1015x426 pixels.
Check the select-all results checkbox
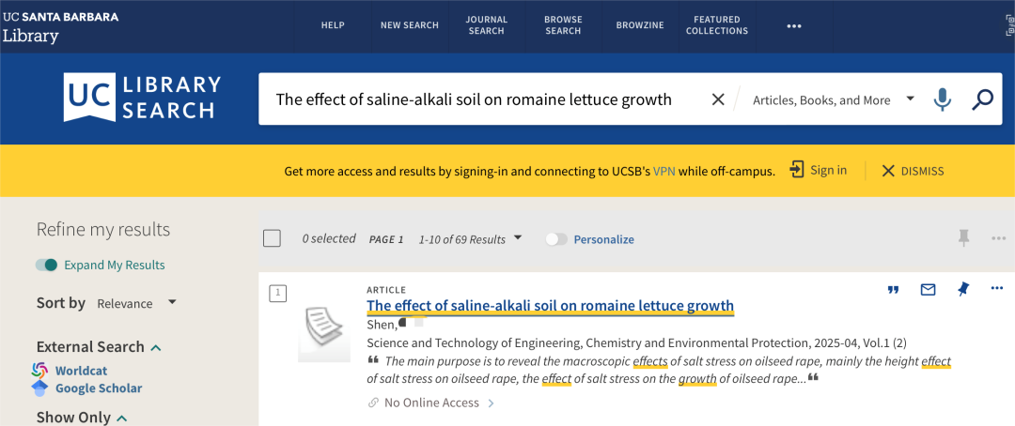(272, 238)
